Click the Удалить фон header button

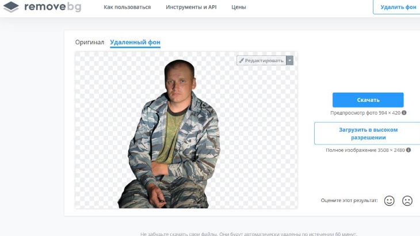(x=396, y=7)
